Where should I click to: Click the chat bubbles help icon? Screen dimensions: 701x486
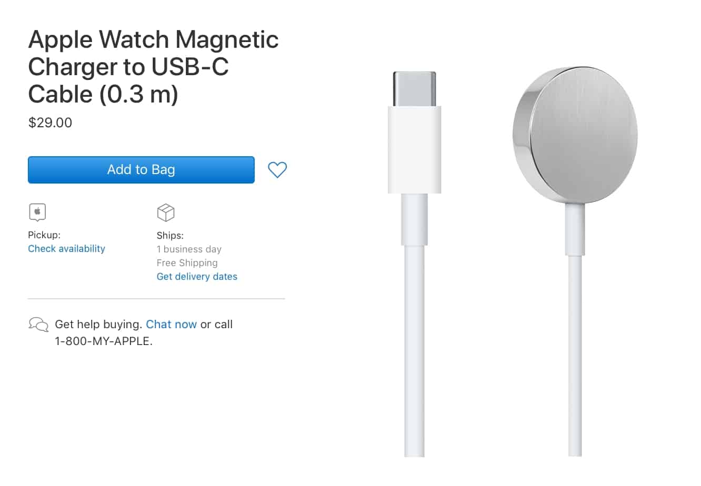click(x=38, y=325)
